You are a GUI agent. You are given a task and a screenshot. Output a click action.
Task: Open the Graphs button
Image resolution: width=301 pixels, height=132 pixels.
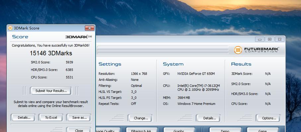[179, 130]
